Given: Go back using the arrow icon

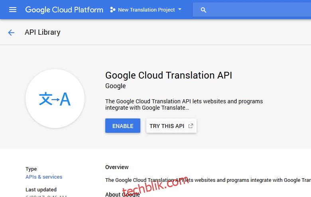Looking at the screenshot, I should (x=11, y=33).
